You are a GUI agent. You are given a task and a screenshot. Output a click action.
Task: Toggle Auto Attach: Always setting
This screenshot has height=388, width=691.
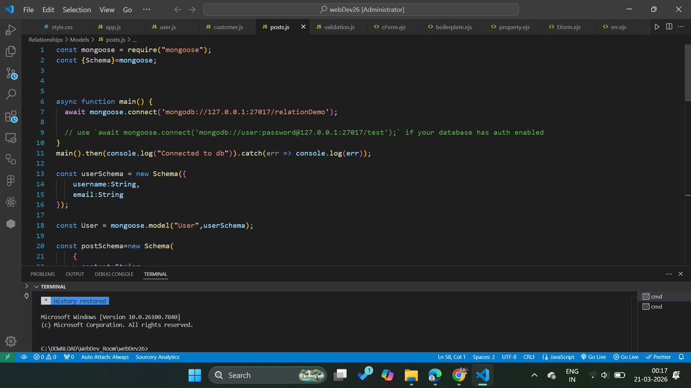[x=105, y=357]
